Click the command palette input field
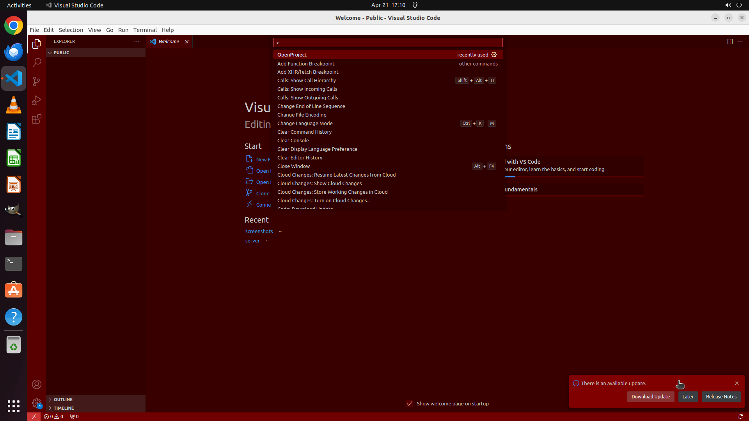Image resolution: width=749 pixels, height=421 pixels. (x=388, y=42)
